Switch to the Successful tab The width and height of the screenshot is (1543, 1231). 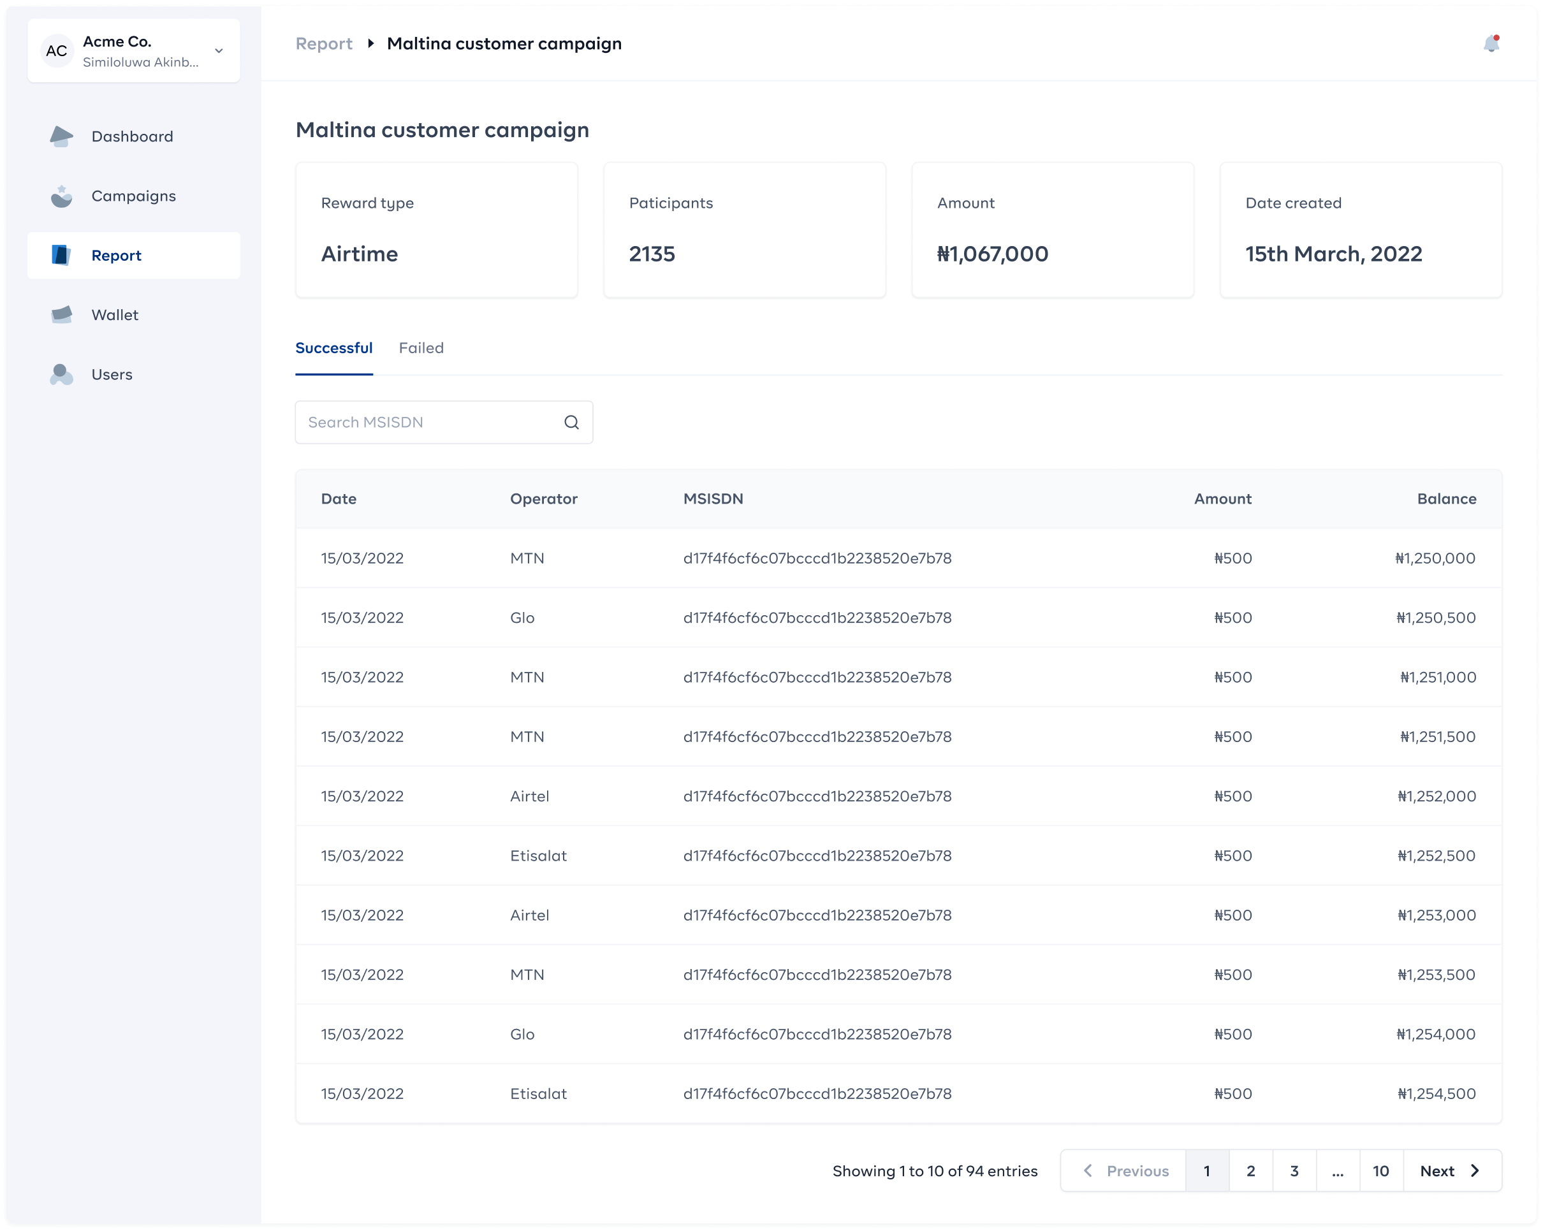tap(334, 348)
